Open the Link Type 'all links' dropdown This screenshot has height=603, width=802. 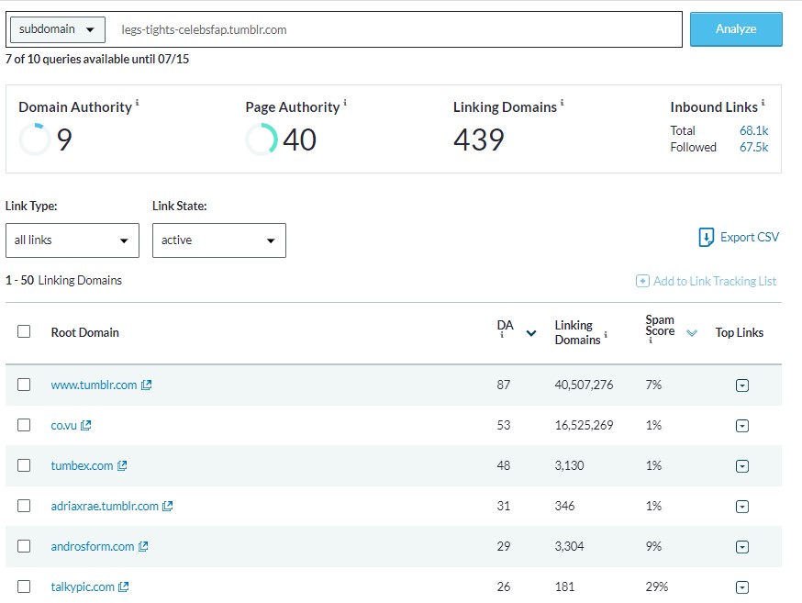click(x=72, y=240)
